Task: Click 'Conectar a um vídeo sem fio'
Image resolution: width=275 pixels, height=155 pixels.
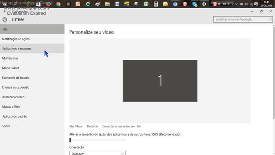Action: pyautogui.click(x=121, y=126)
